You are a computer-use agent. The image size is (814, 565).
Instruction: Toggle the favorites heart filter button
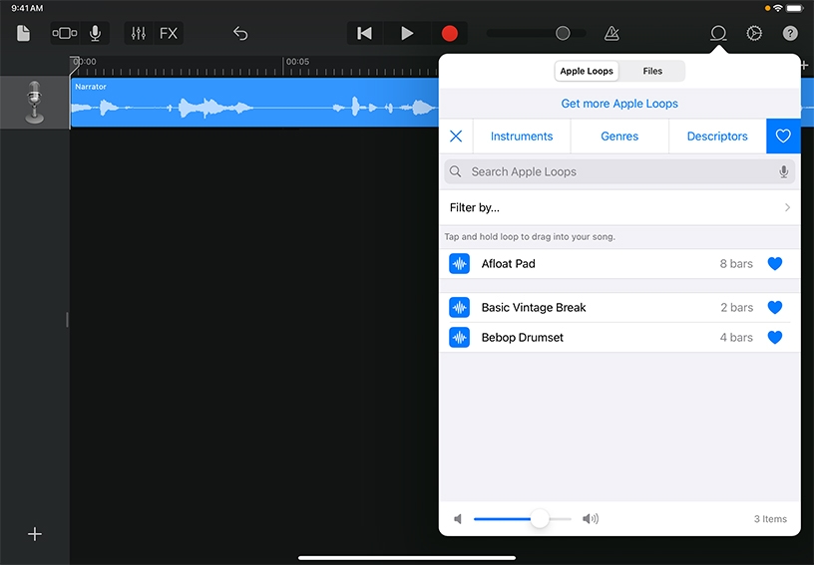(x=783, y=137)
